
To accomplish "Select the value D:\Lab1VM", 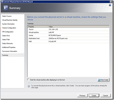I will [x=52, y=41].
